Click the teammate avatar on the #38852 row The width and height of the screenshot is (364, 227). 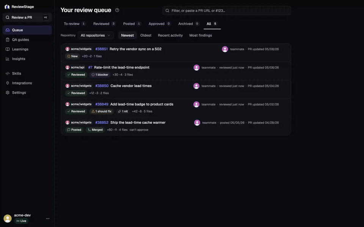(x=197, y=123)
